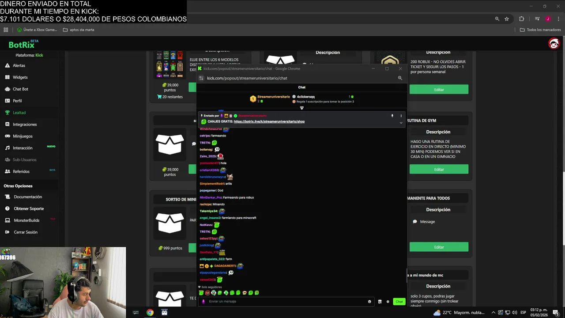This screenshot has height=318, width=565.
Task: Open Chrome three-dot menu
Action: (x=558, y=19)
